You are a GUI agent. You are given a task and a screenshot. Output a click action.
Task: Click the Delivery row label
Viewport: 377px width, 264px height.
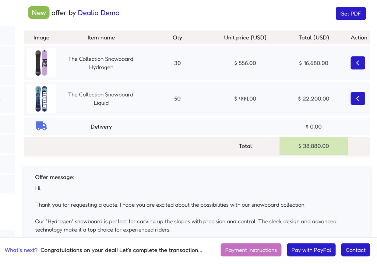tap(101, 127)
